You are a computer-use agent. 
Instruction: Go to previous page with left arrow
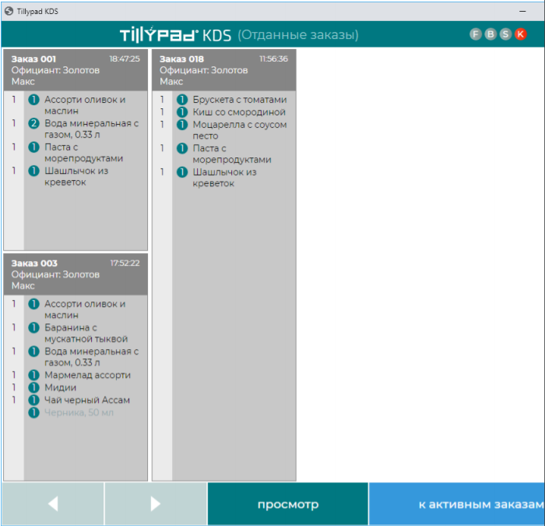pyautogui.click(x=53, y=503)
